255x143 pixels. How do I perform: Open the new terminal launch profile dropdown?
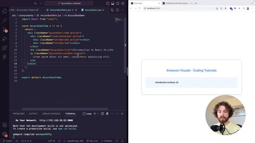coord(98,114)
